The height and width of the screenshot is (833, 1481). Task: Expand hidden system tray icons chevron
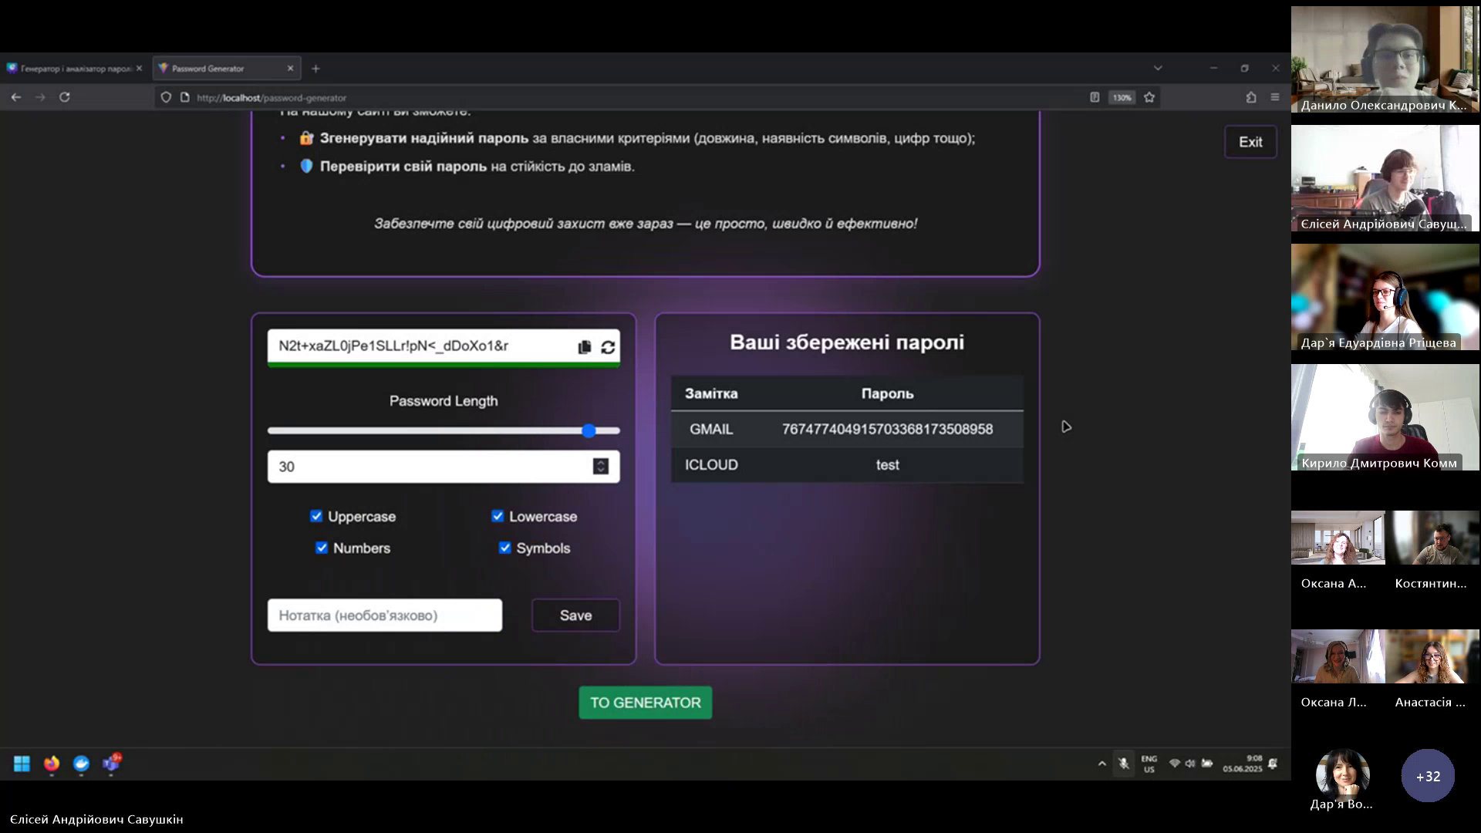(1101, 764)
